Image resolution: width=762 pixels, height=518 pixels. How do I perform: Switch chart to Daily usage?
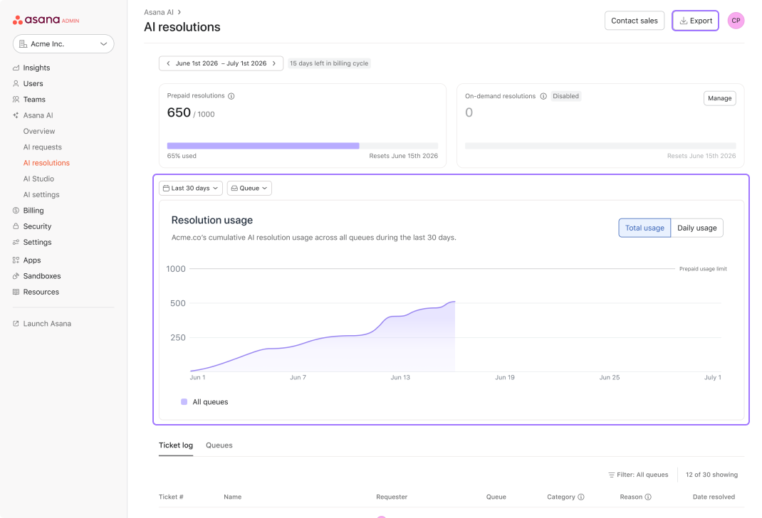pyautogui.click(x=697, y=228)
